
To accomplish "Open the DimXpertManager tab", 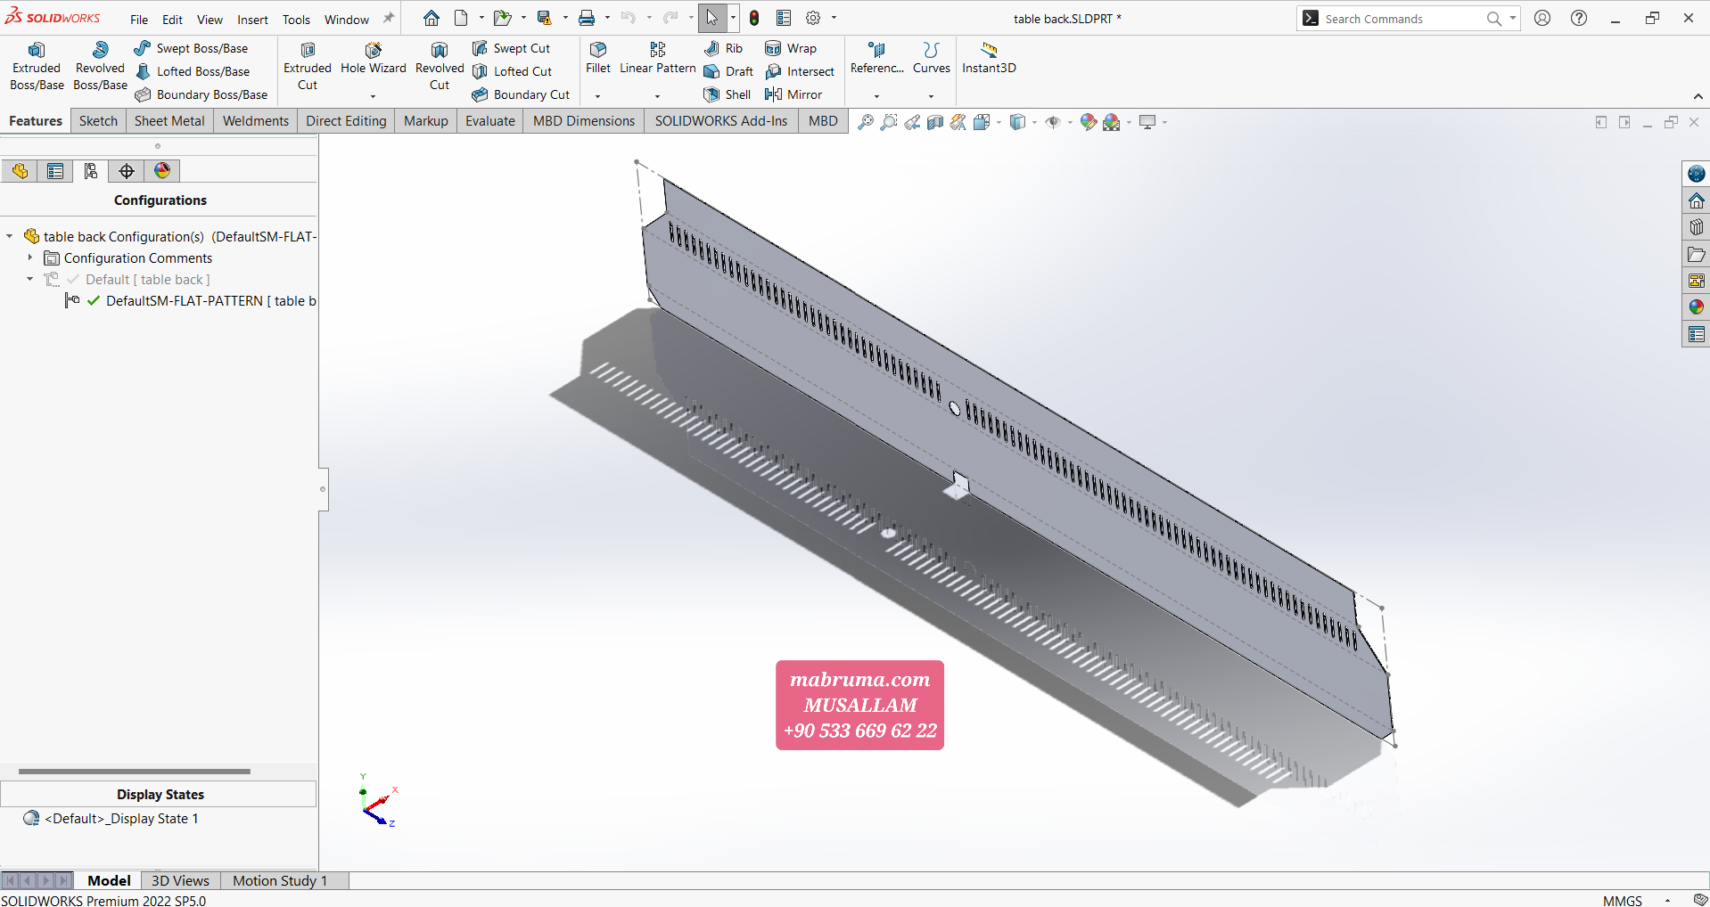I will [127, 171].
